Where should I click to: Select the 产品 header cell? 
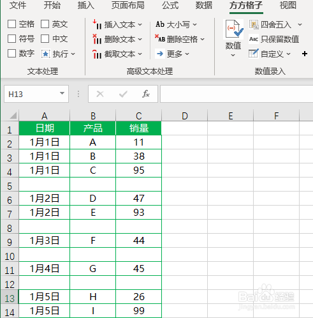point(92,128)
